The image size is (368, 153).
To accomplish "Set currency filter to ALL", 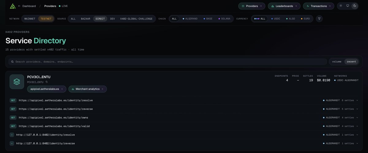I will pos(260,19).
